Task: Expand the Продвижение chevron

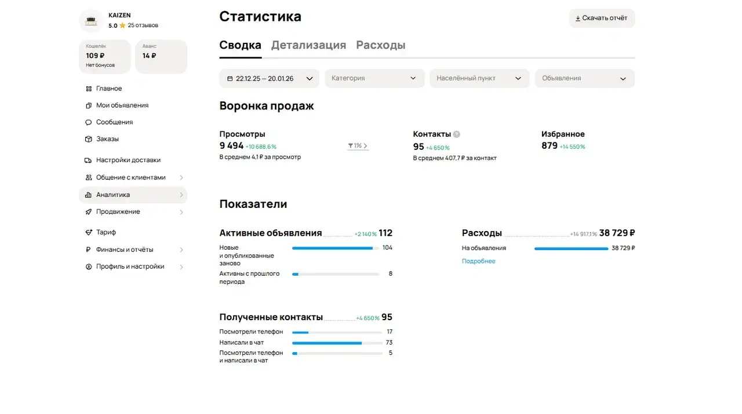Action: 181,212
